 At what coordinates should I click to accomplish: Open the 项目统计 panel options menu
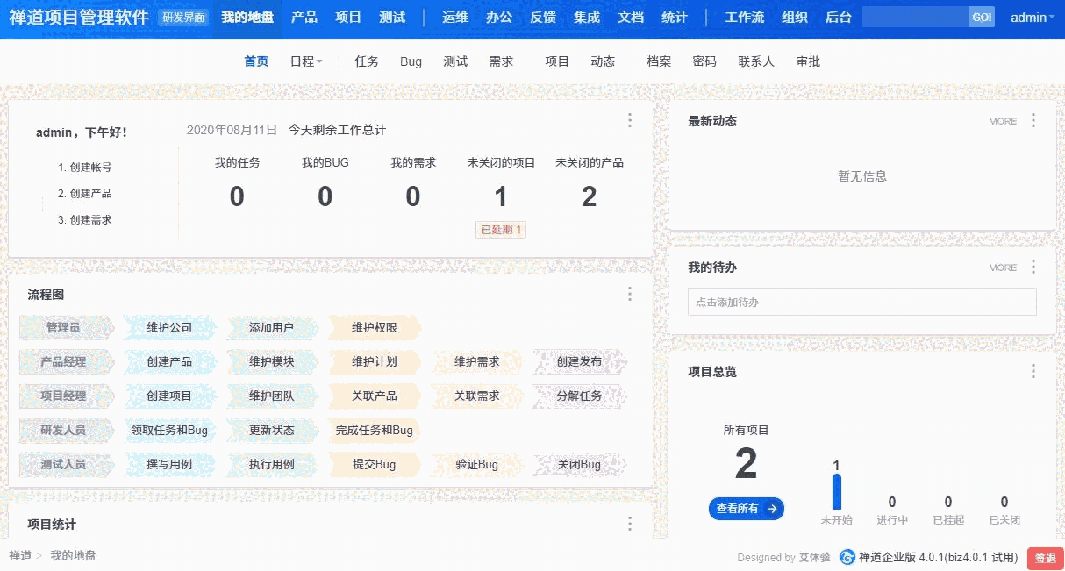pyautogui.click(x=630, y=524)
